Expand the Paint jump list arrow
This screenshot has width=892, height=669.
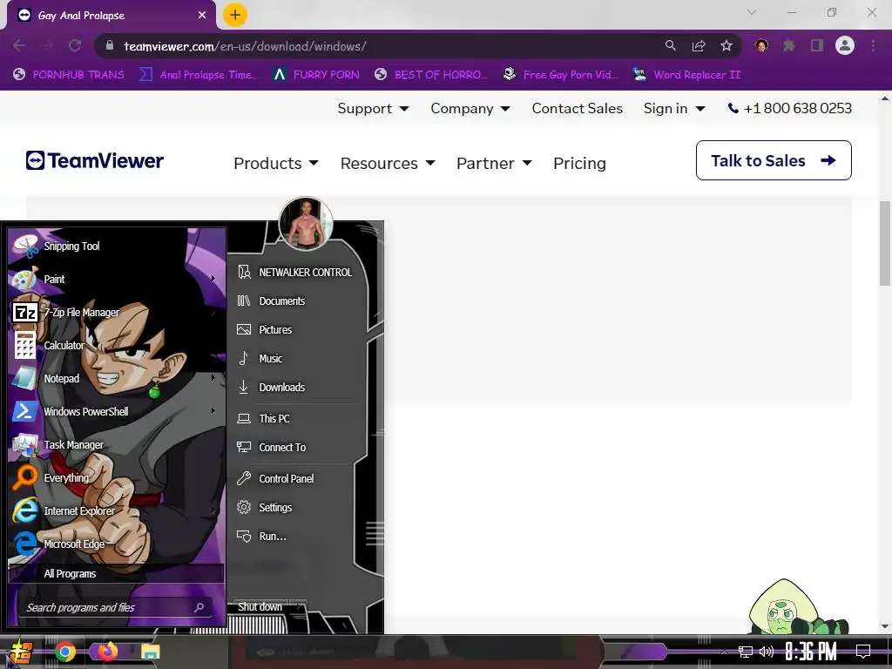point(213,278)
